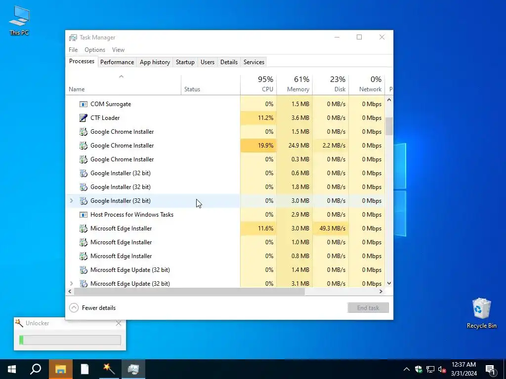Select Google Chrome Installer row with 1.5 MB

click(x=225, y=132)
